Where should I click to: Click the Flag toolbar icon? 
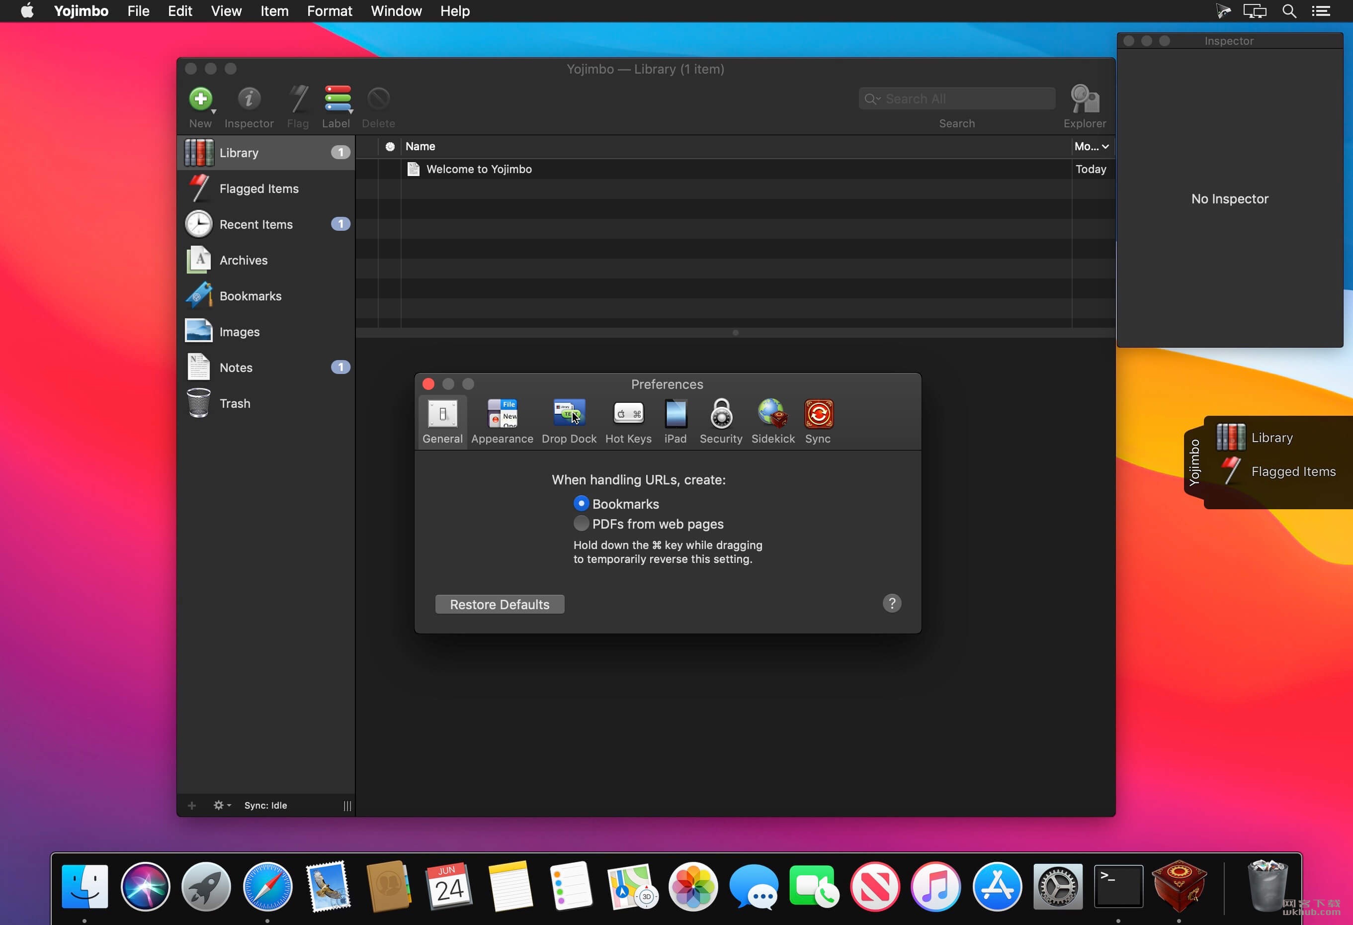tap(298, 99)
